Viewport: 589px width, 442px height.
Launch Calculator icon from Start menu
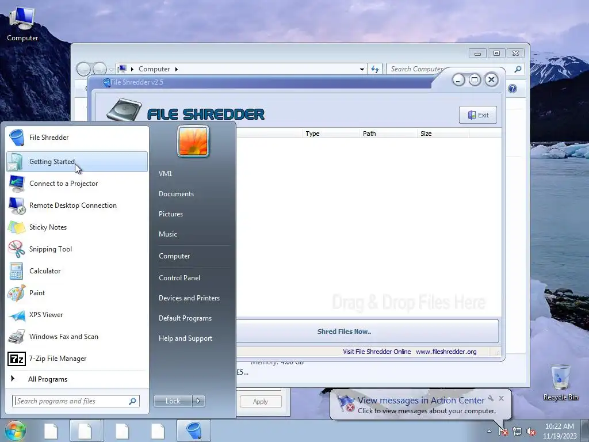click(x=17, y=271)
